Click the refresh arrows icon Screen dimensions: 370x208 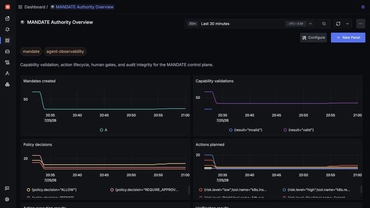pyautogui.click(x=338, y=24)
